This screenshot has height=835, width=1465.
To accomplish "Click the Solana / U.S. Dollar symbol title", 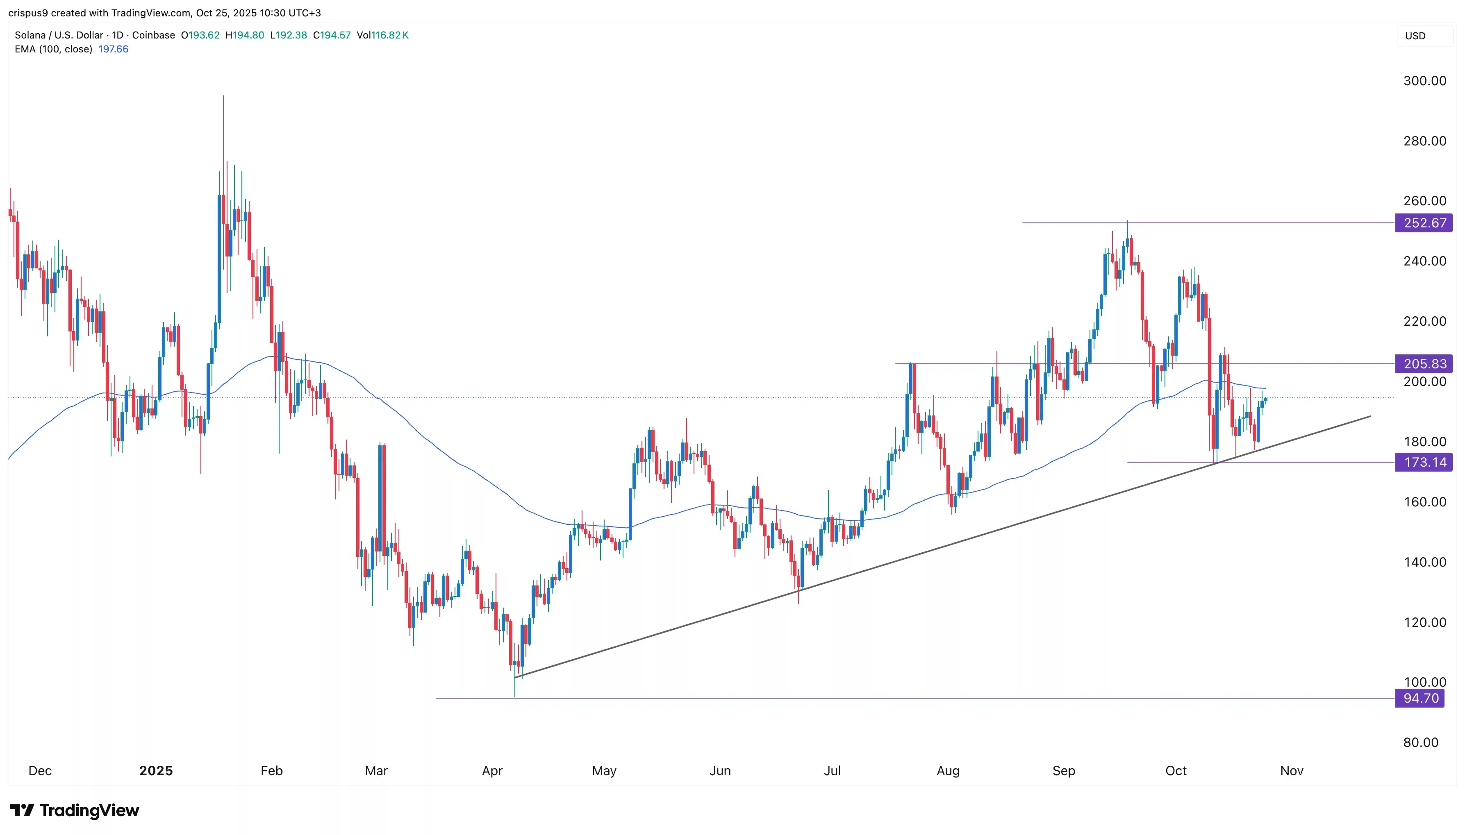I will (x=59, y=35).
